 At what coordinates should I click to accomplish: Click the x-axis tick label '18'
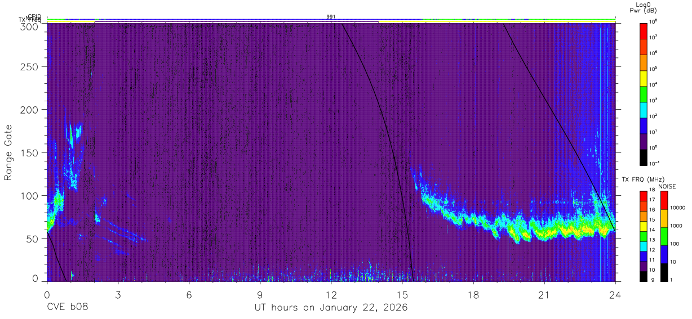473,295
